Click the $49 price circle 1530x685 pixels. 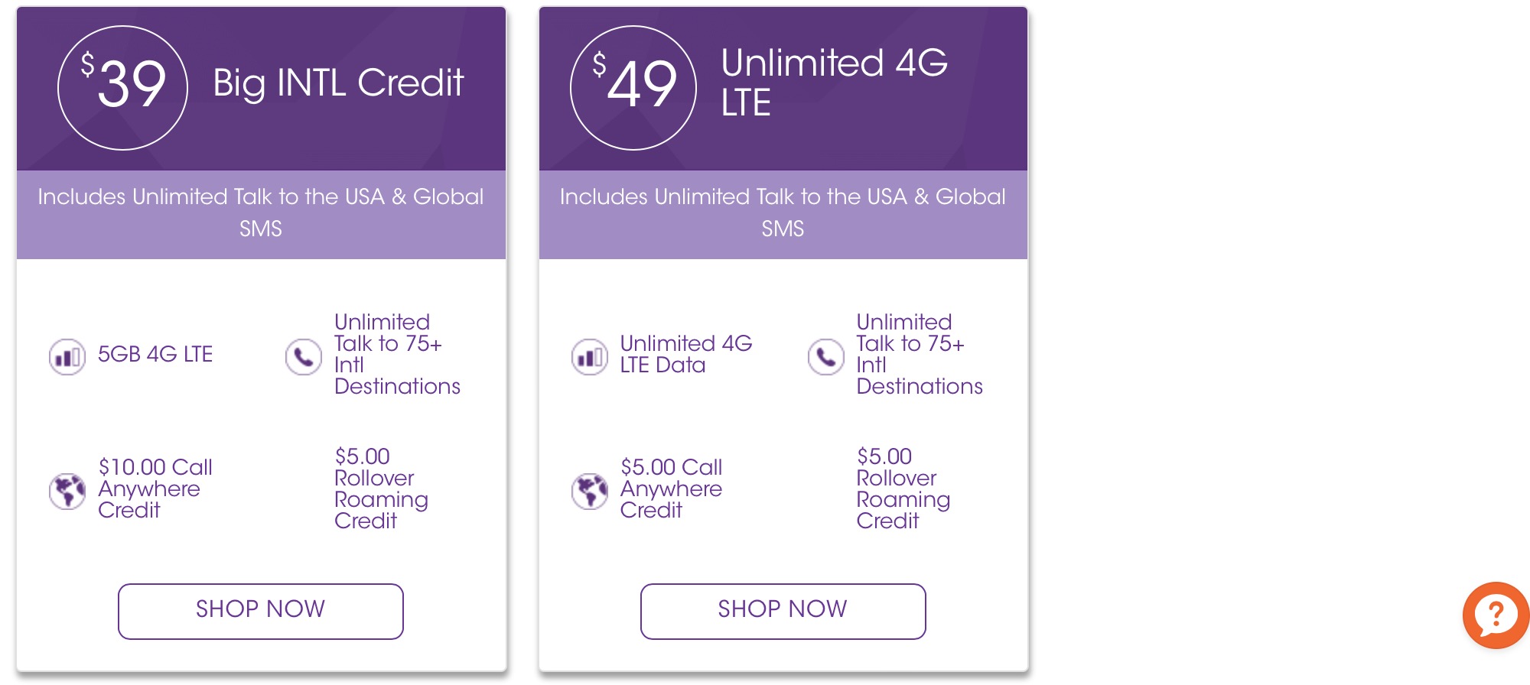(633, 88)
